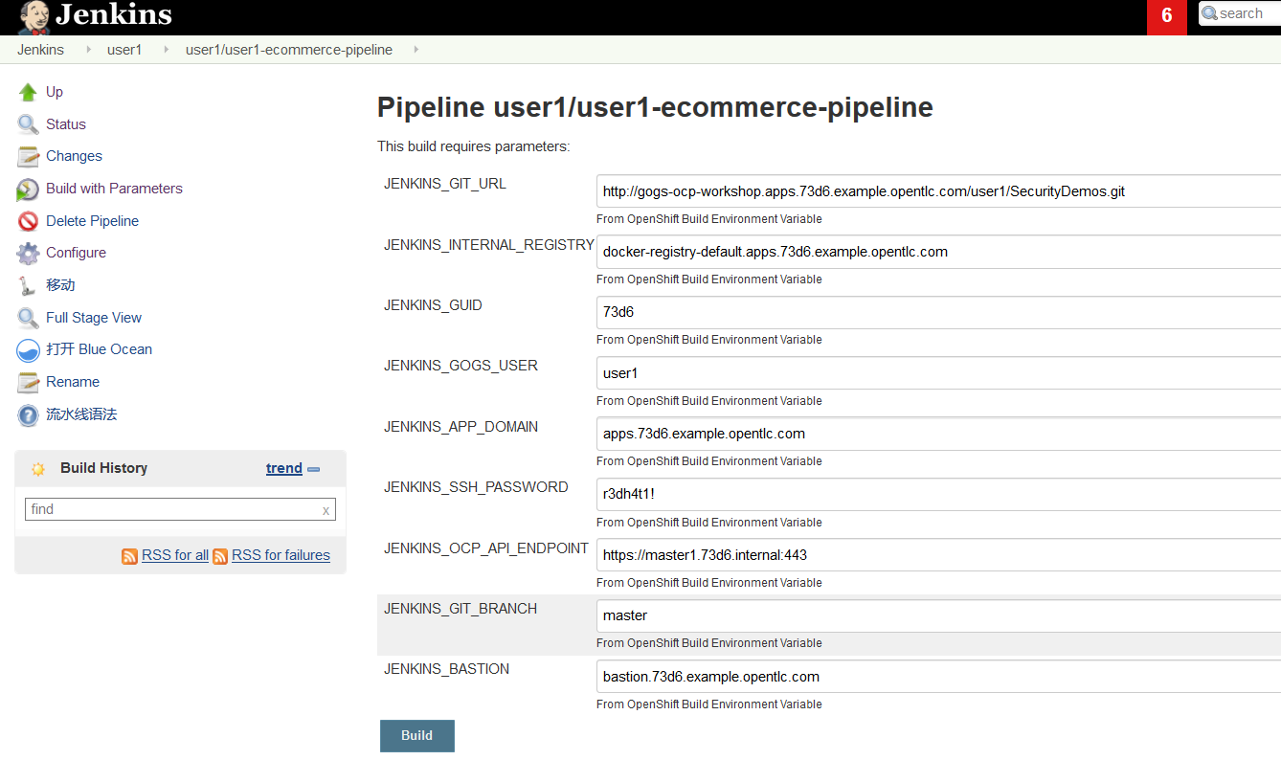Click the JENKINS_GOGS_USER field showing user1
Viewport: 1281px width, 760px height.
[x=938, y=373]
